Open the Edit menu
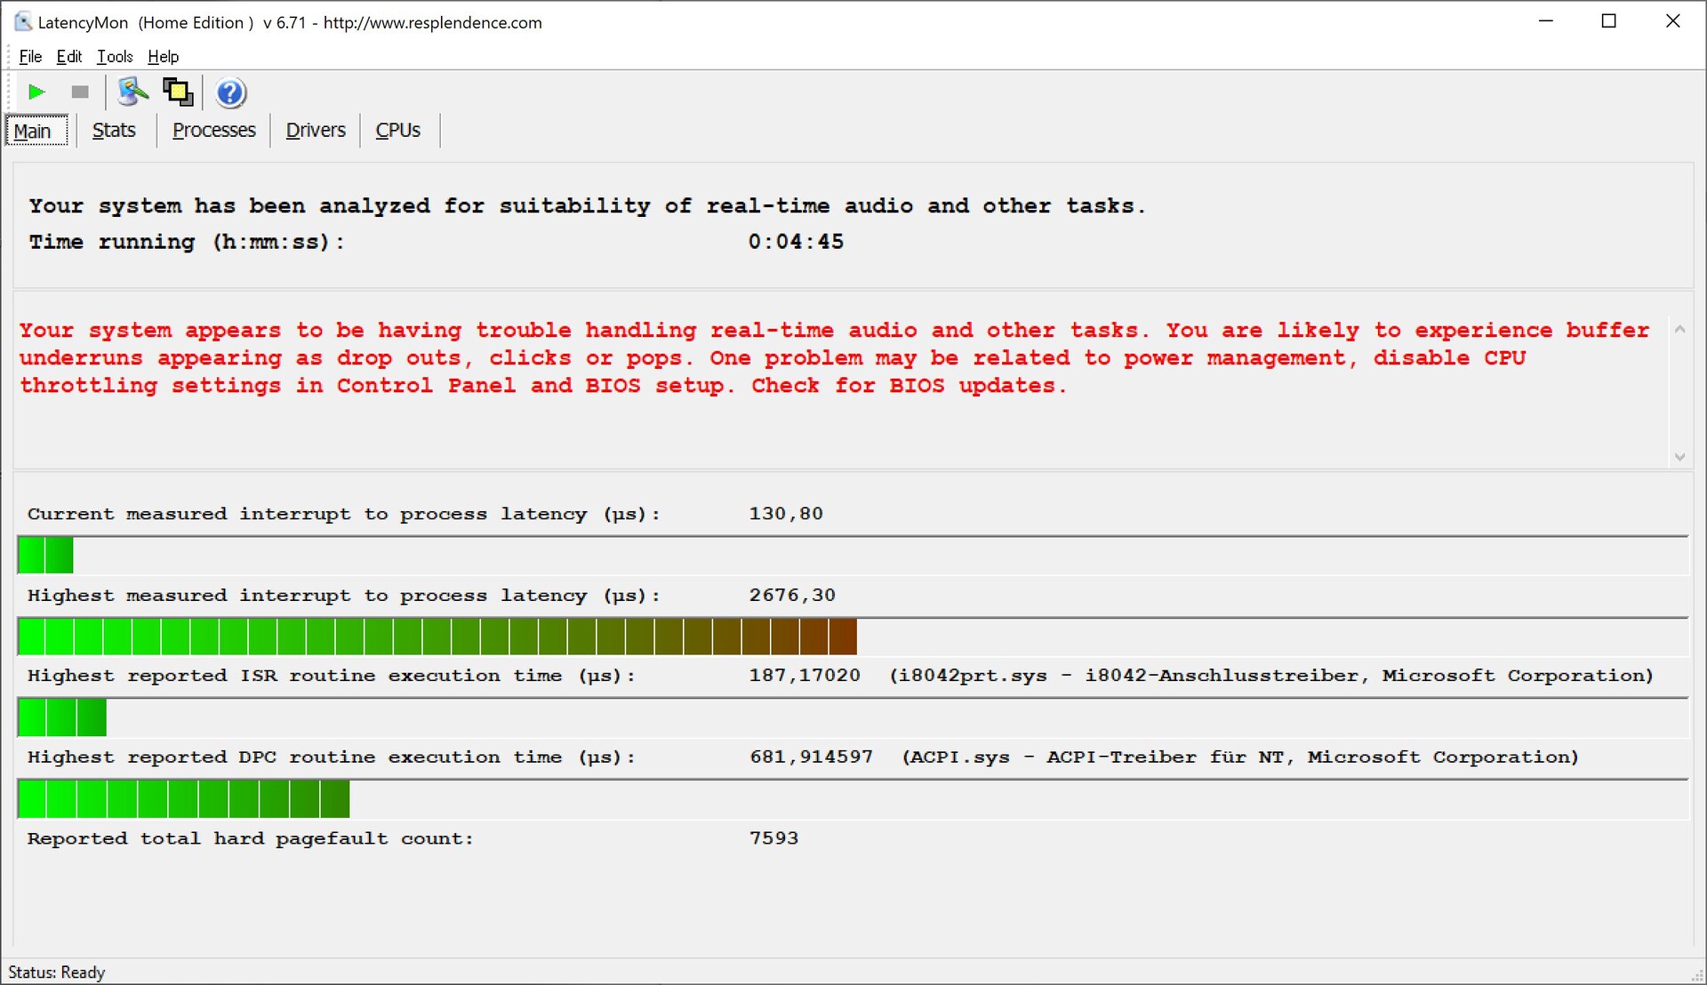Screen dimensions: 1707x985 coord(68,56)
